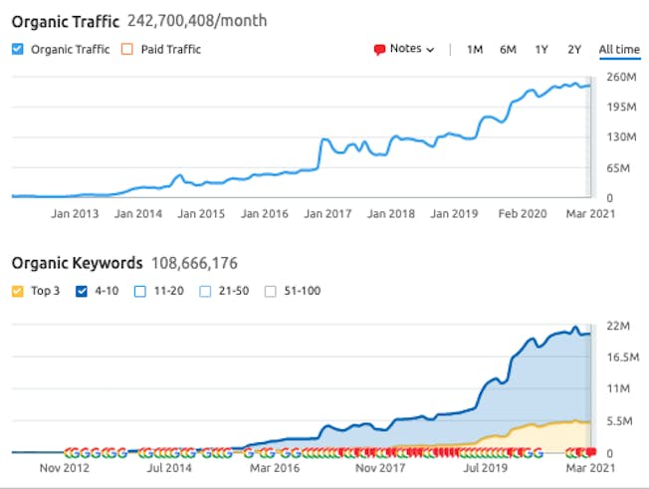
Task: Click the 5.5M y-axis value
Action: [x=619, y=421]
